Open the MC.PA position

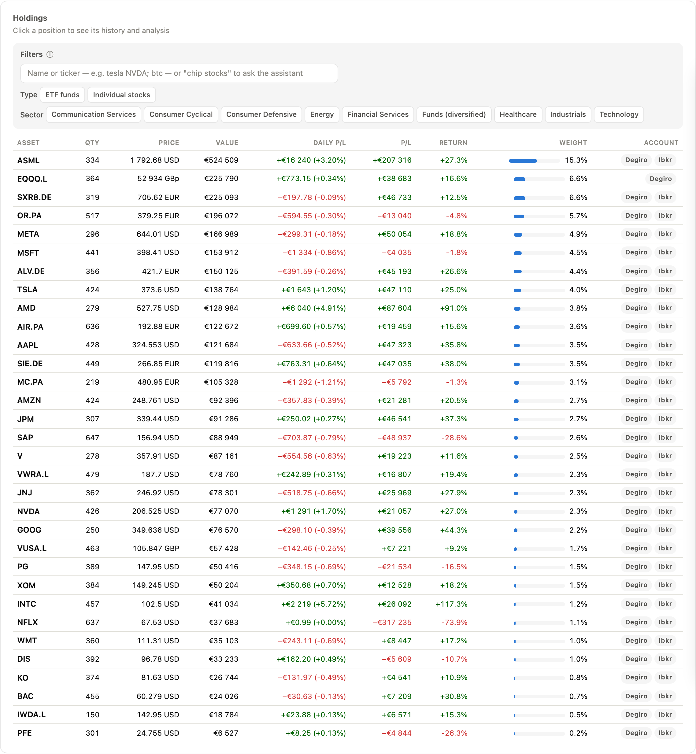(x=348, y=382)
